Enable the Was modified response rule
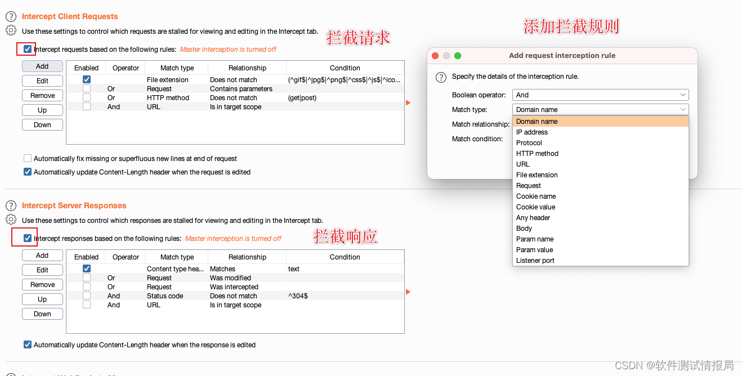Screen dimensions: 742x376 [x=87, y=278]
